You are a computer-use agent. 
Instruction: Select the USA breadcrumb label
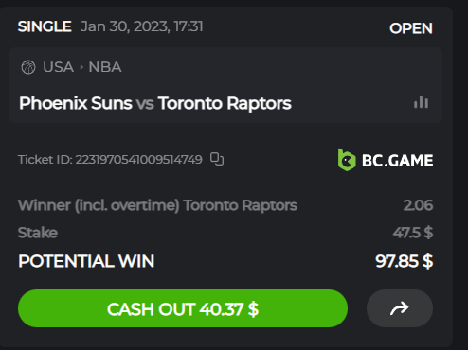tap(58, 67)
